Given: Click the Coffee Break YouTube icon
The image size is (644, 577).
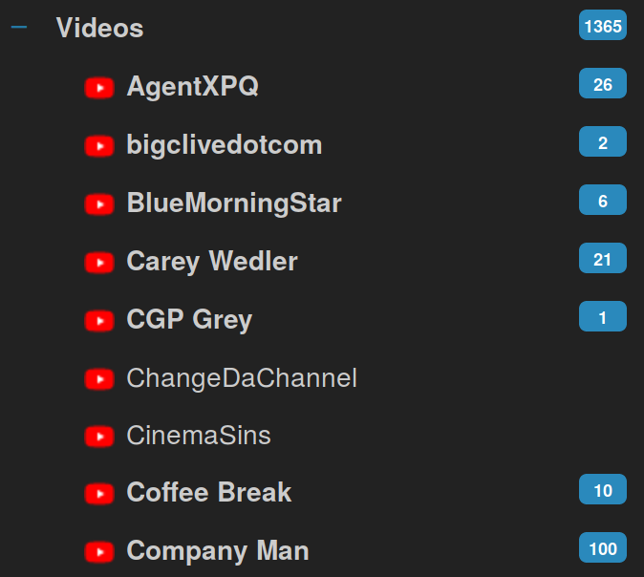Looking at the screenshot, I should coord(99,494).
